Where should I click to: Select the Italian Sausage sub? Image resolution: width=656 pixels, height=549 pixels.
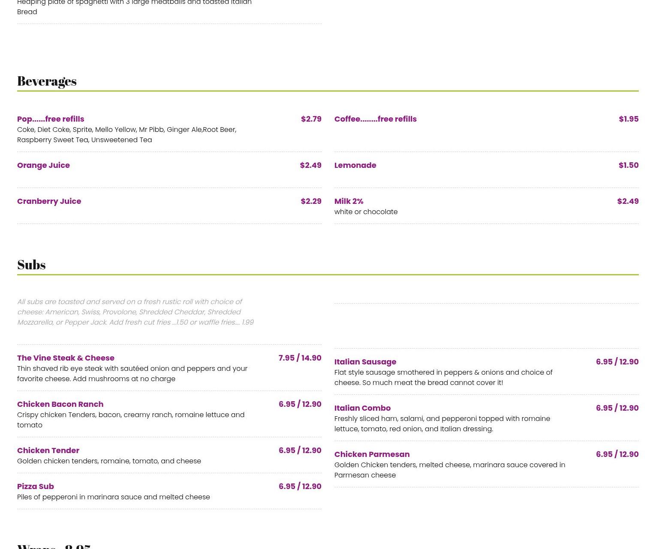click(365, 361)
